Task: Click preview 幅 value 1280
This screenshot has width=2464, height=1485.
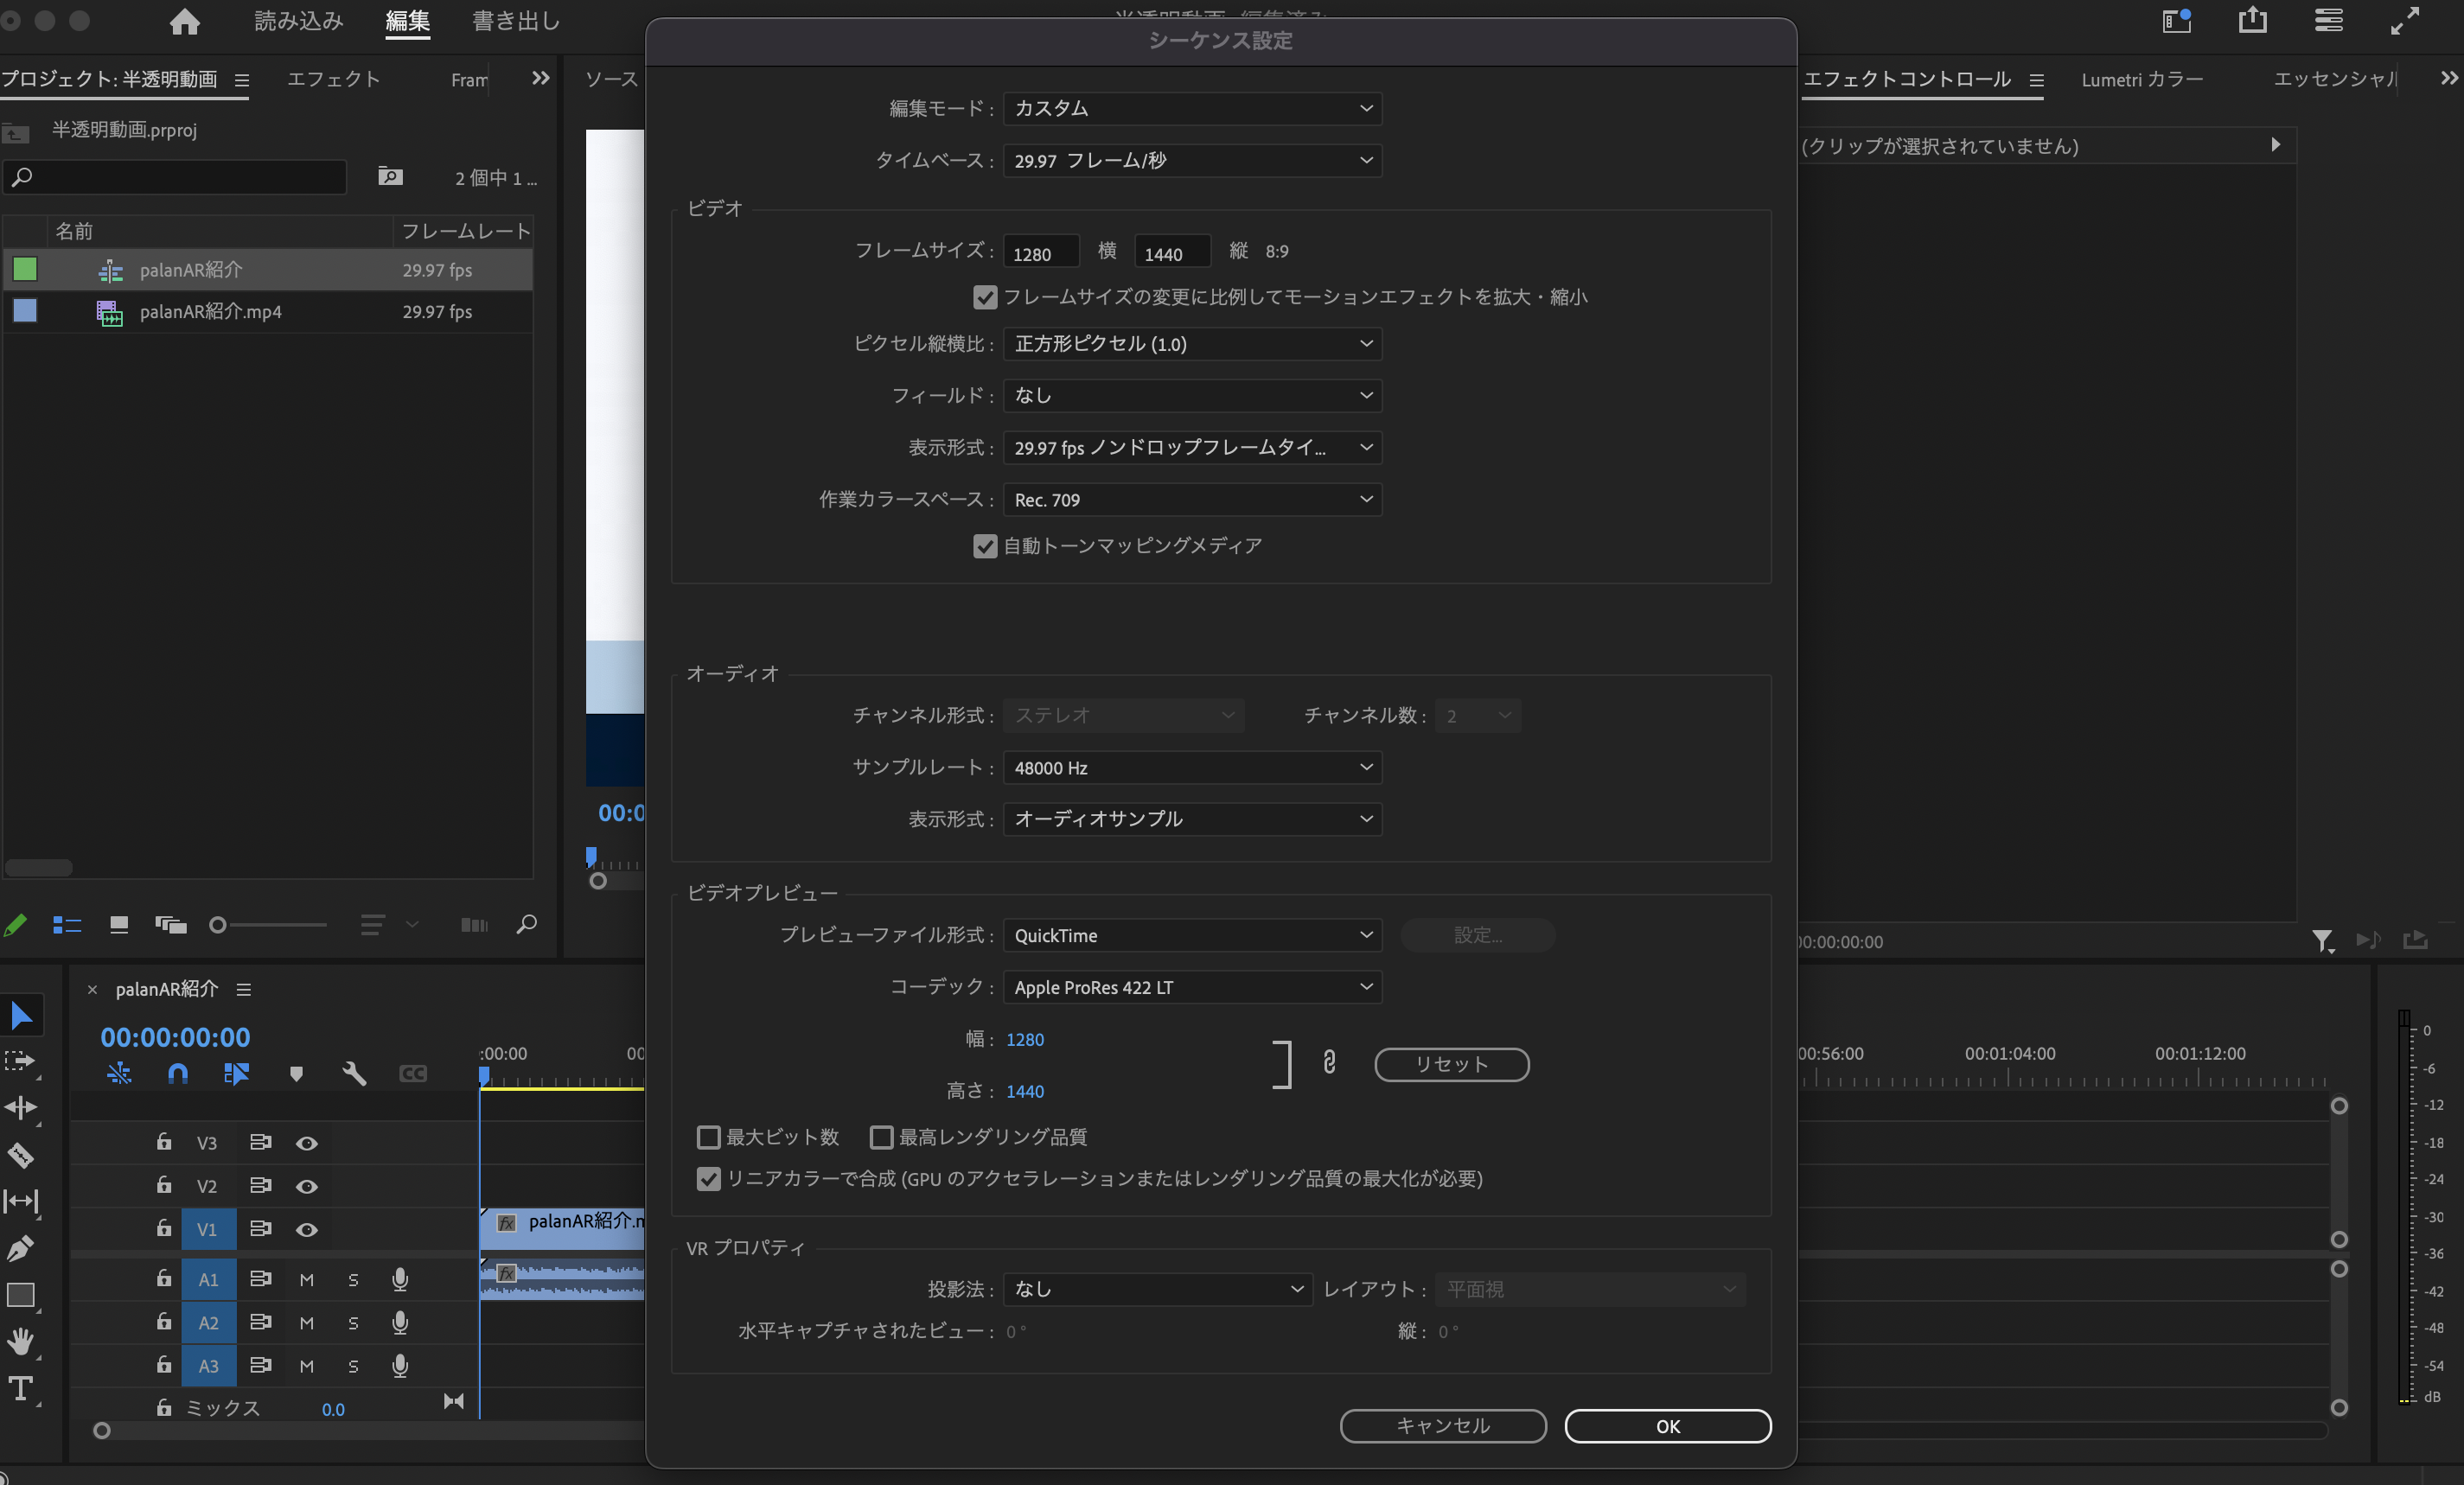Action: tap(1025, 1039)
